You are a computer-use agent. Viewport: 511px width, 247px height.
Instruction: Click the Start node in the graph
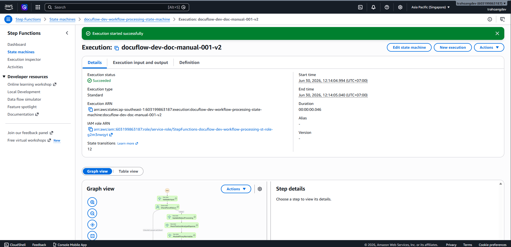tap(167, 191)
